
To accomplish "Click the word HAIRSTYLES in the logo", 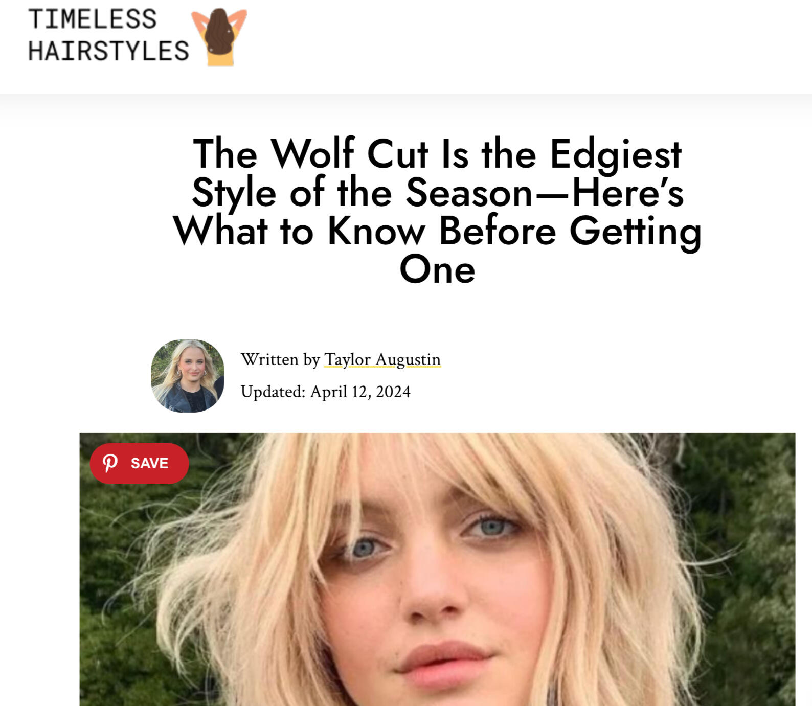I will coord(108,51).
